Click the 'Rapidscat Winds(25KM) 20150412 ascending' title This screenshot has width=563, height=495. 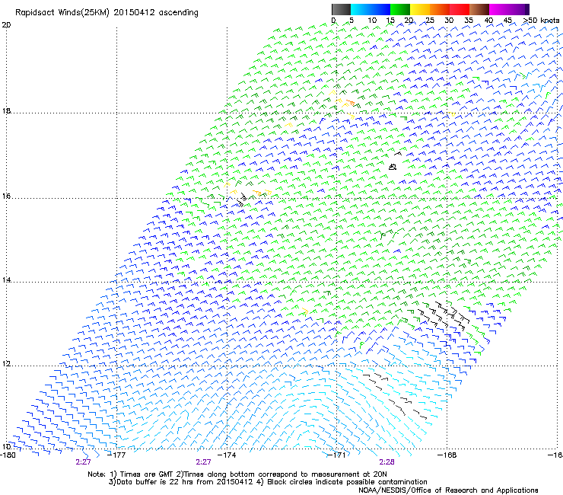pos(107,13)
